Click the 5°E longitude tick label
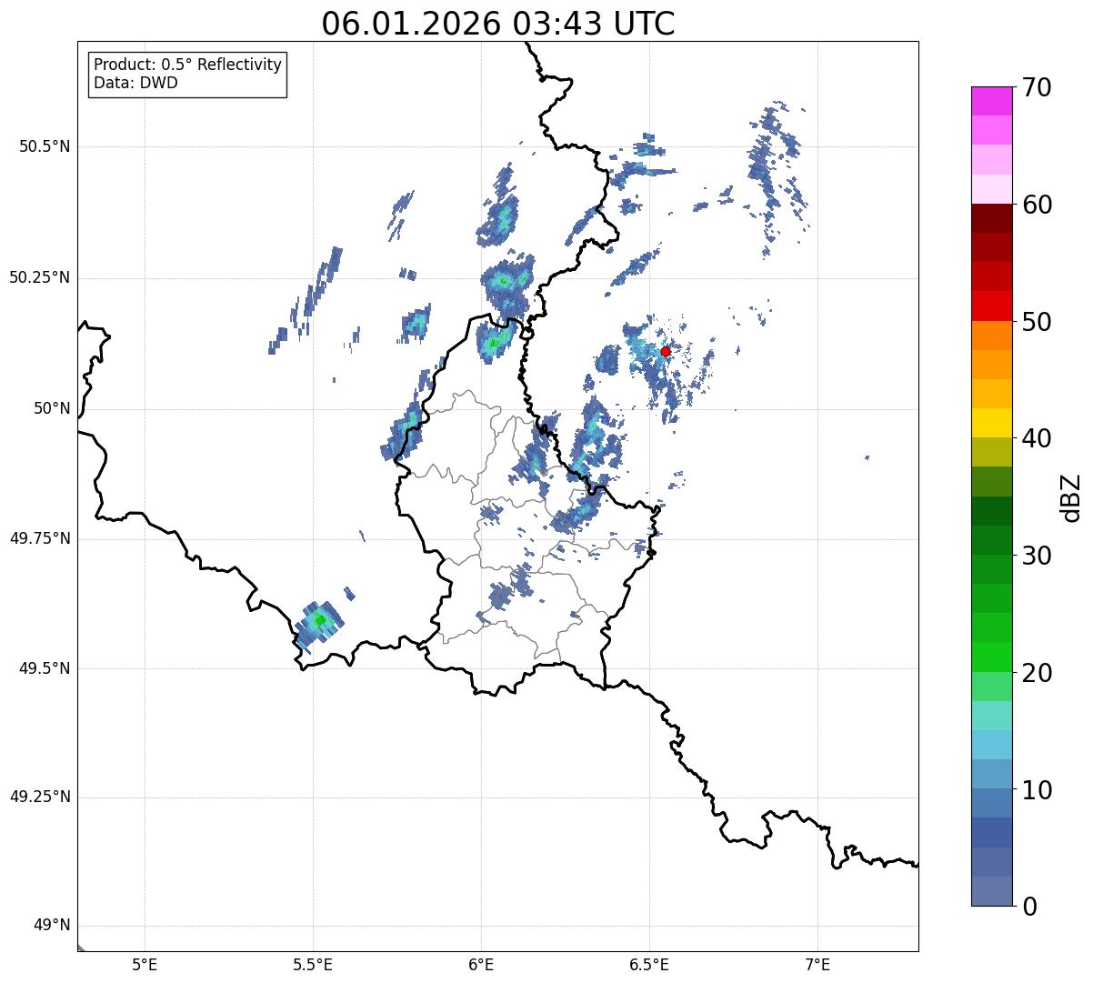This screenshot has width=1093, height=983. click(x=145, y=963)
